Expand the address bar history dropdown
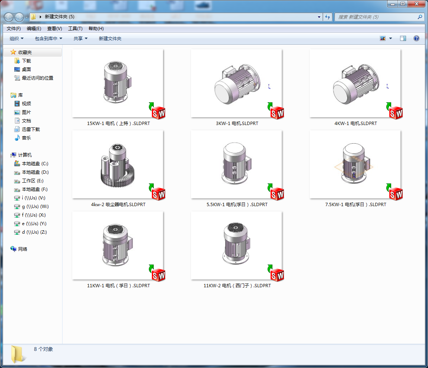The image size is (428, 368). click(319, 17)
